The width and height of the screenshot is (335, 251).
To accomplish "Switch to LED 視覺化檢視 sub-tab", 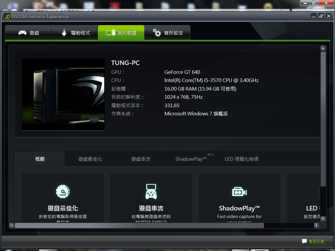I will pos(241,159).
